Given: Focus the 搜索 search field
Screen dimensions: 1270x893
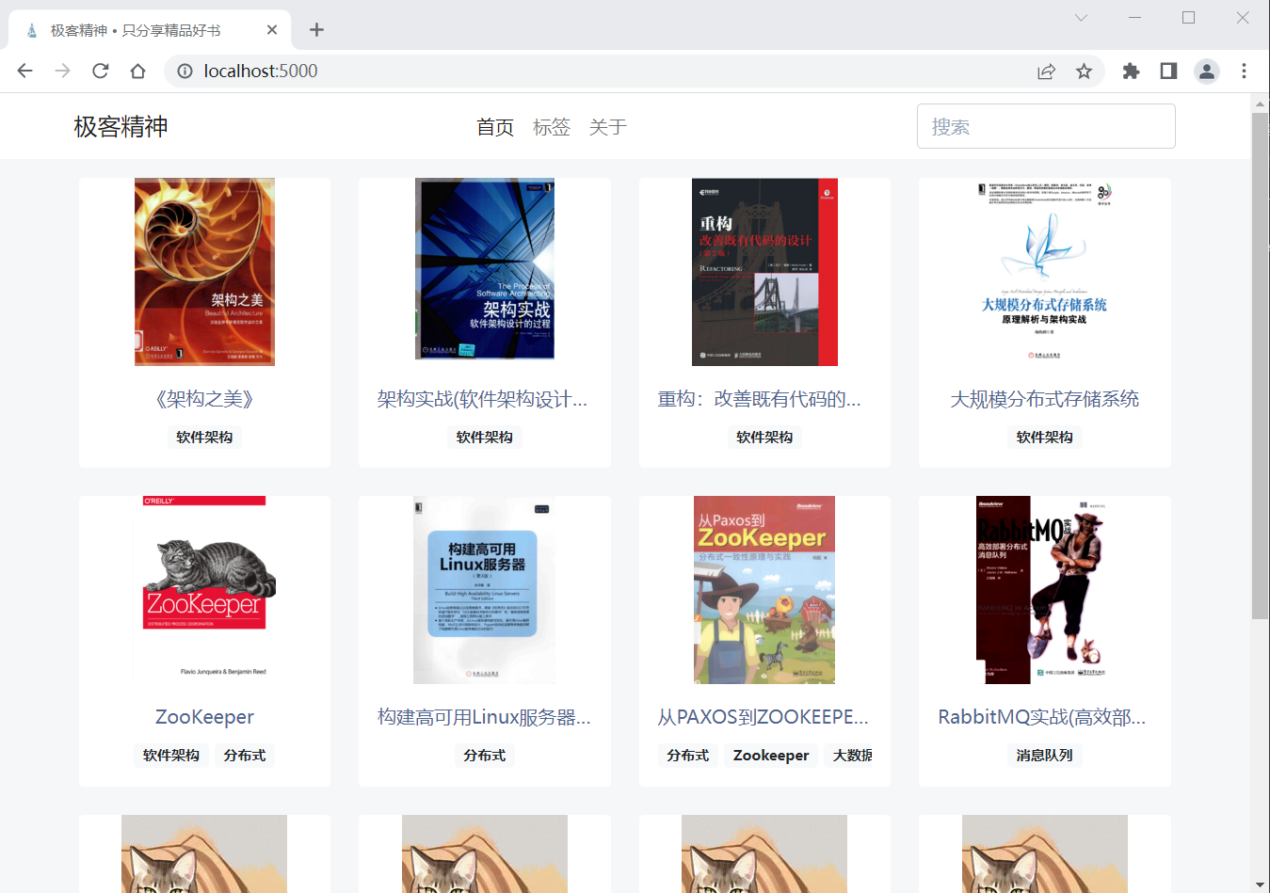Looking at the screenshot, I should (x=1046, y=126).
